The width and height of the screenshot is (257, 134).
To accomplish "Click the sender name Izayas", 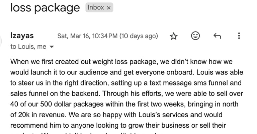I will tap(22, 36).
